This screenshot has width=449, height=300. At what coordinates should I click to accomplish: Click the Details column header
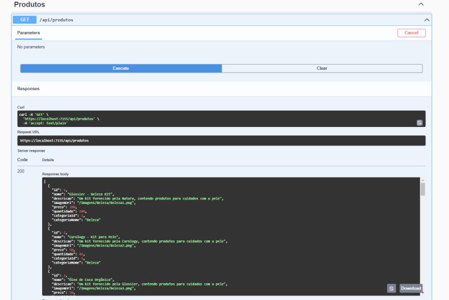tap(48, 160)
